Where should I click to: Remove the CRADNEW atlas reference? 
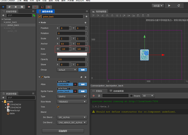[75, 84]
